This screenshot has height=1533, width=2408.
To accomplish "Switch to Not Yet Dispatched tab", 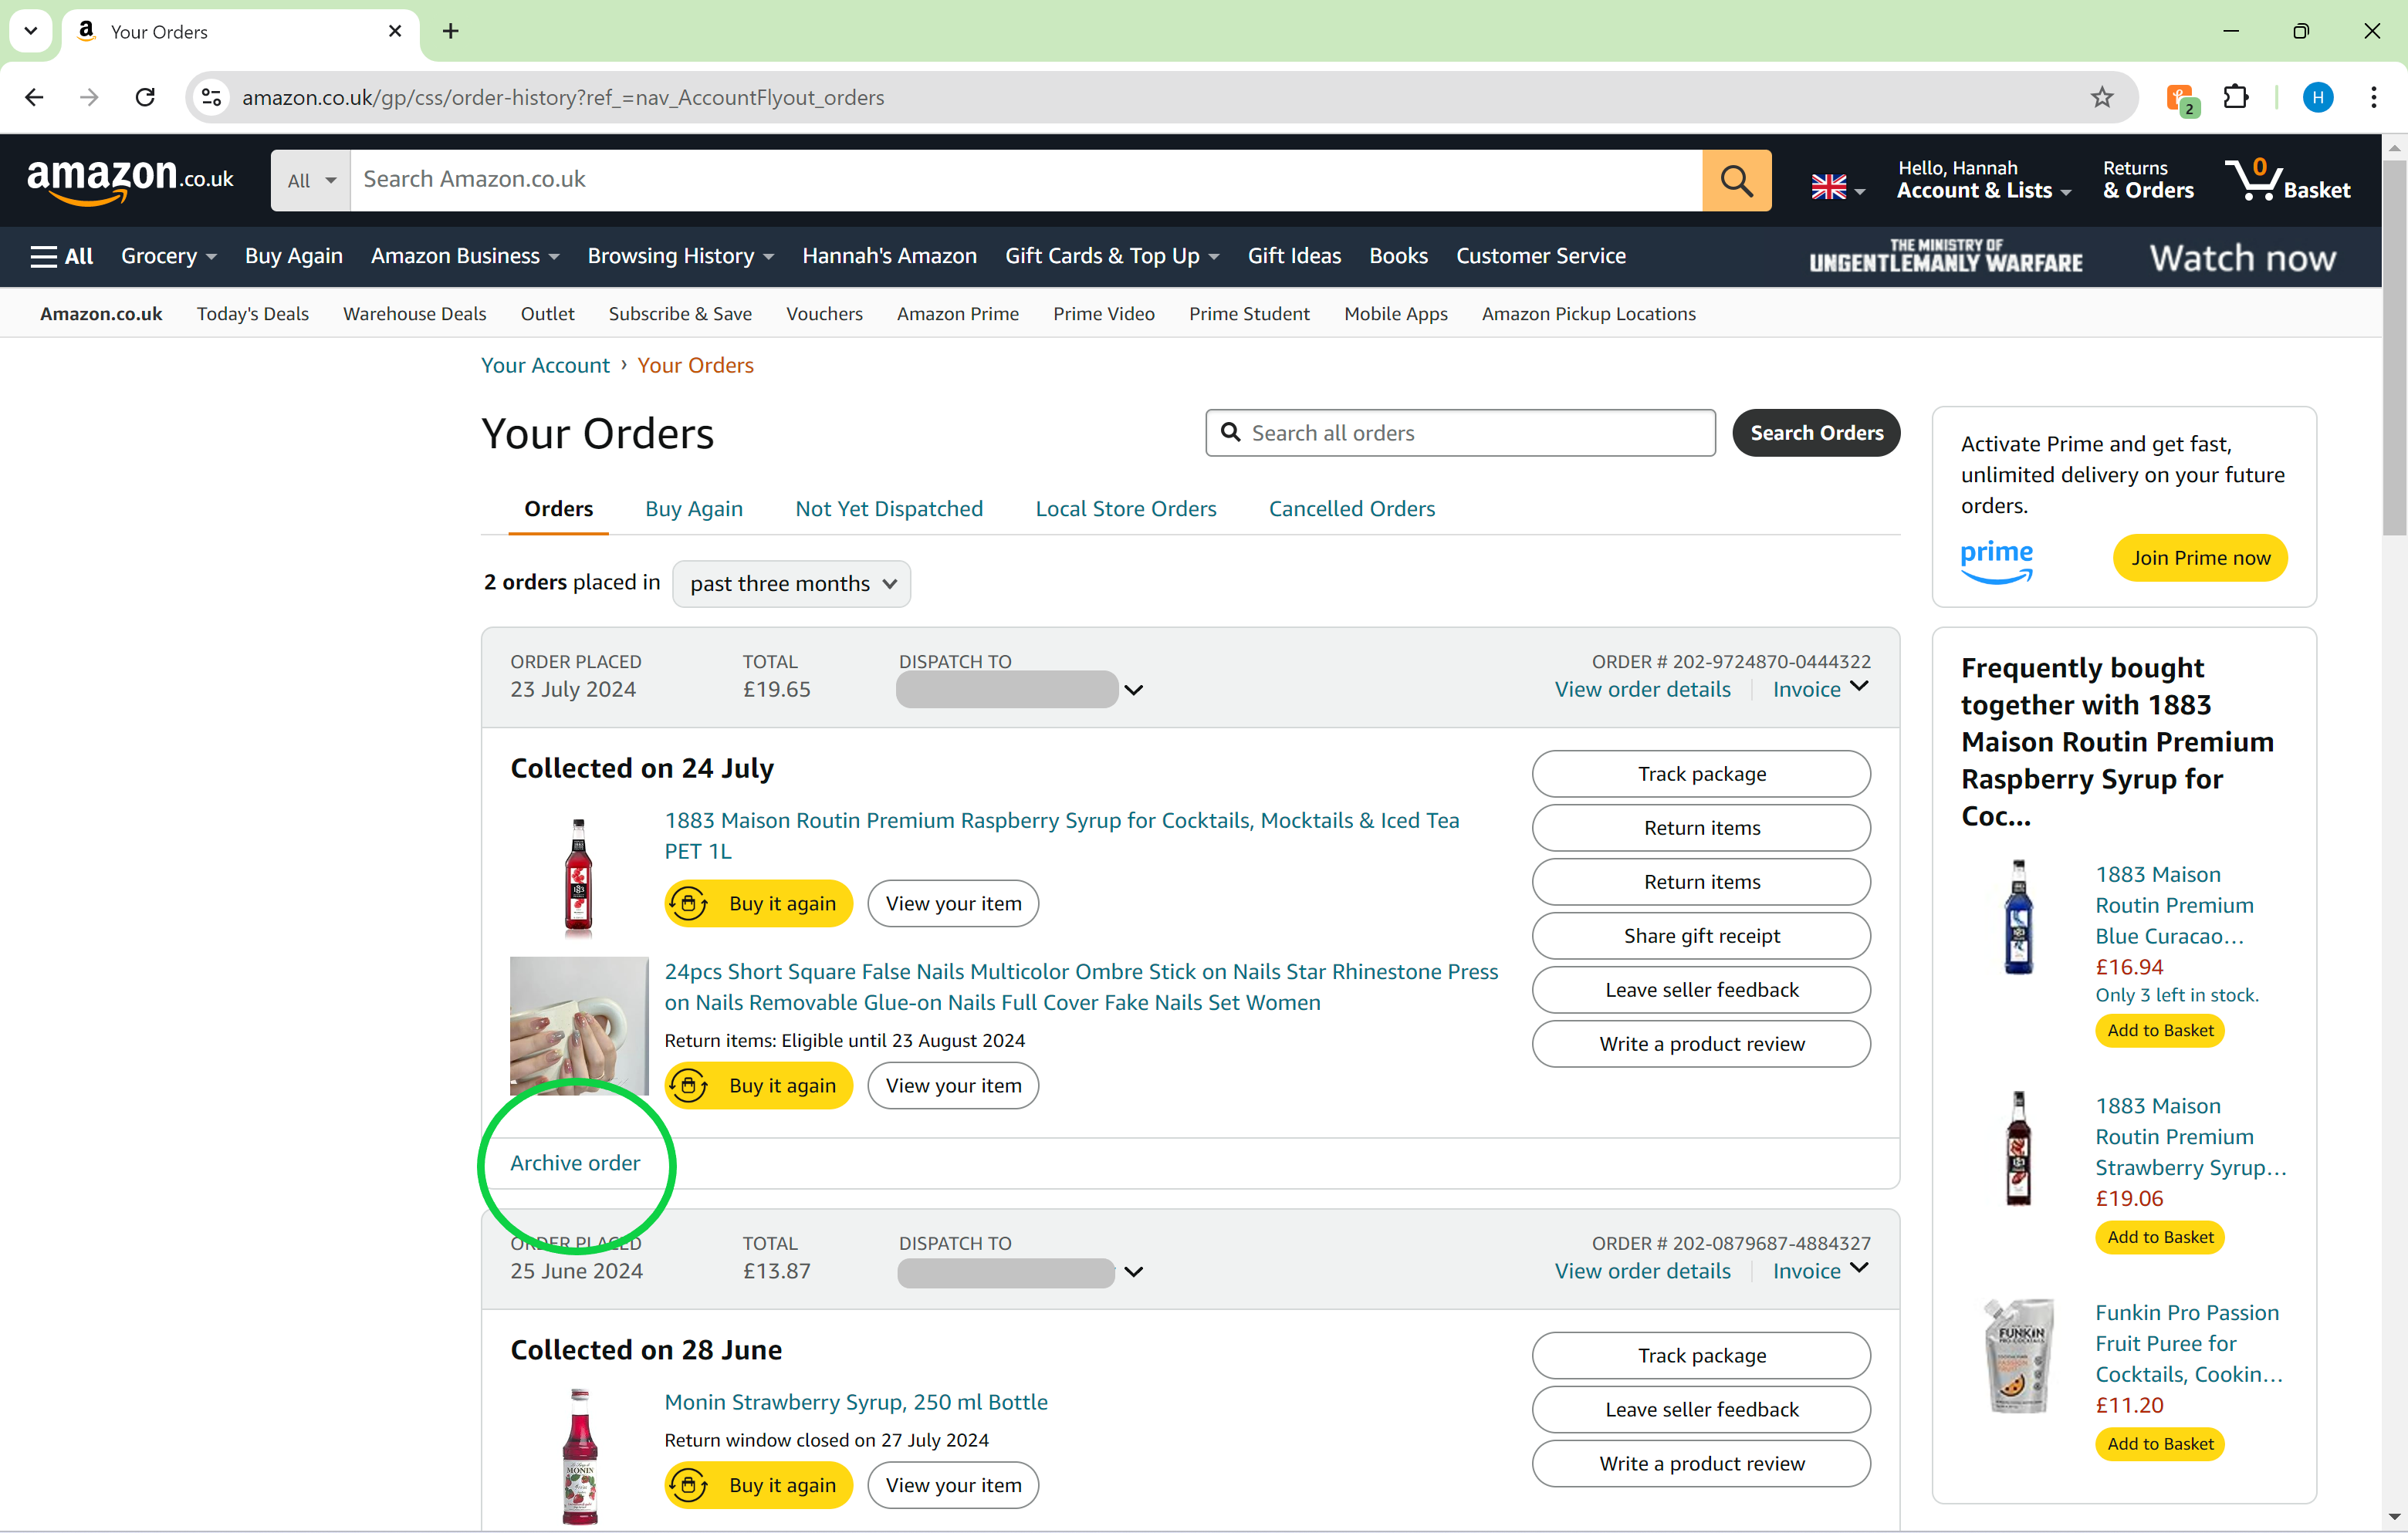I will click(x=889, y=508).
